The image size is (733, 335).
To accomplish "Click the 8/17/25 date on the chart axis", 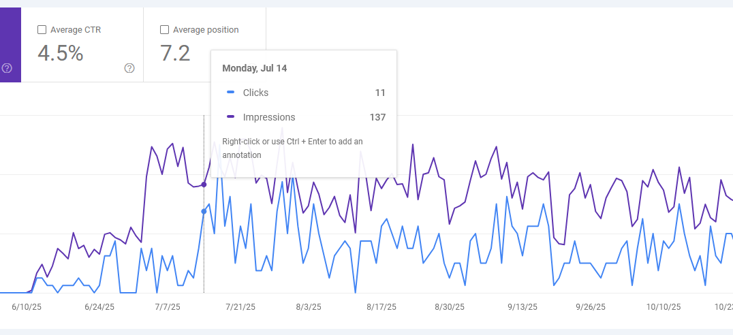I will click(x=381, y=307).
